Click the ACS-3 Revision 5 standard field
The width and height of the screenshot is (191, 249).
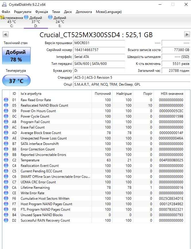coord(132,78)
